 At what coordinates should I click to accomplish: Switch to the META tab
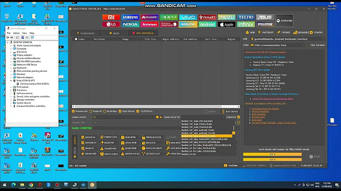click(114, 33)
